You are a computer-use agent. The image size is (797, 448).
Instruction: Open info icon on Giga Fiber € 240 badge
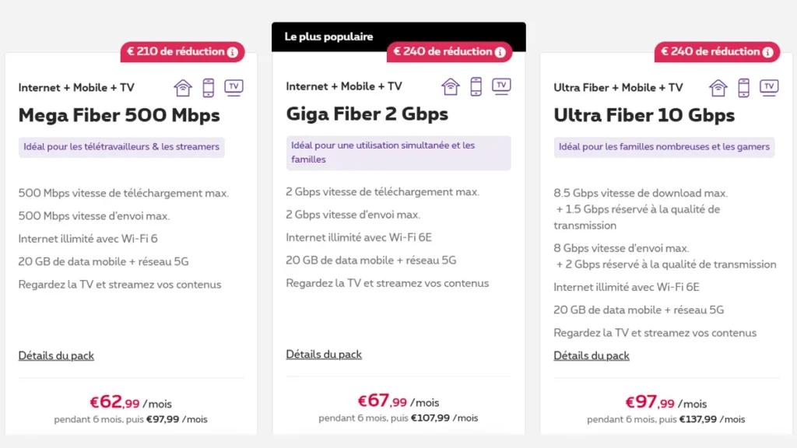(500, 52)
